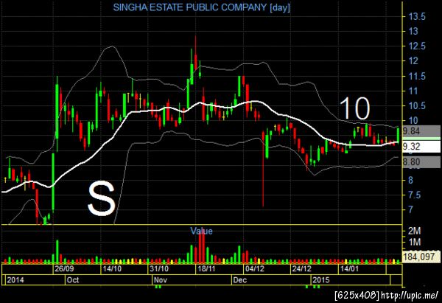
Task: Click the 12.5 price axis label
Action: 417,46
